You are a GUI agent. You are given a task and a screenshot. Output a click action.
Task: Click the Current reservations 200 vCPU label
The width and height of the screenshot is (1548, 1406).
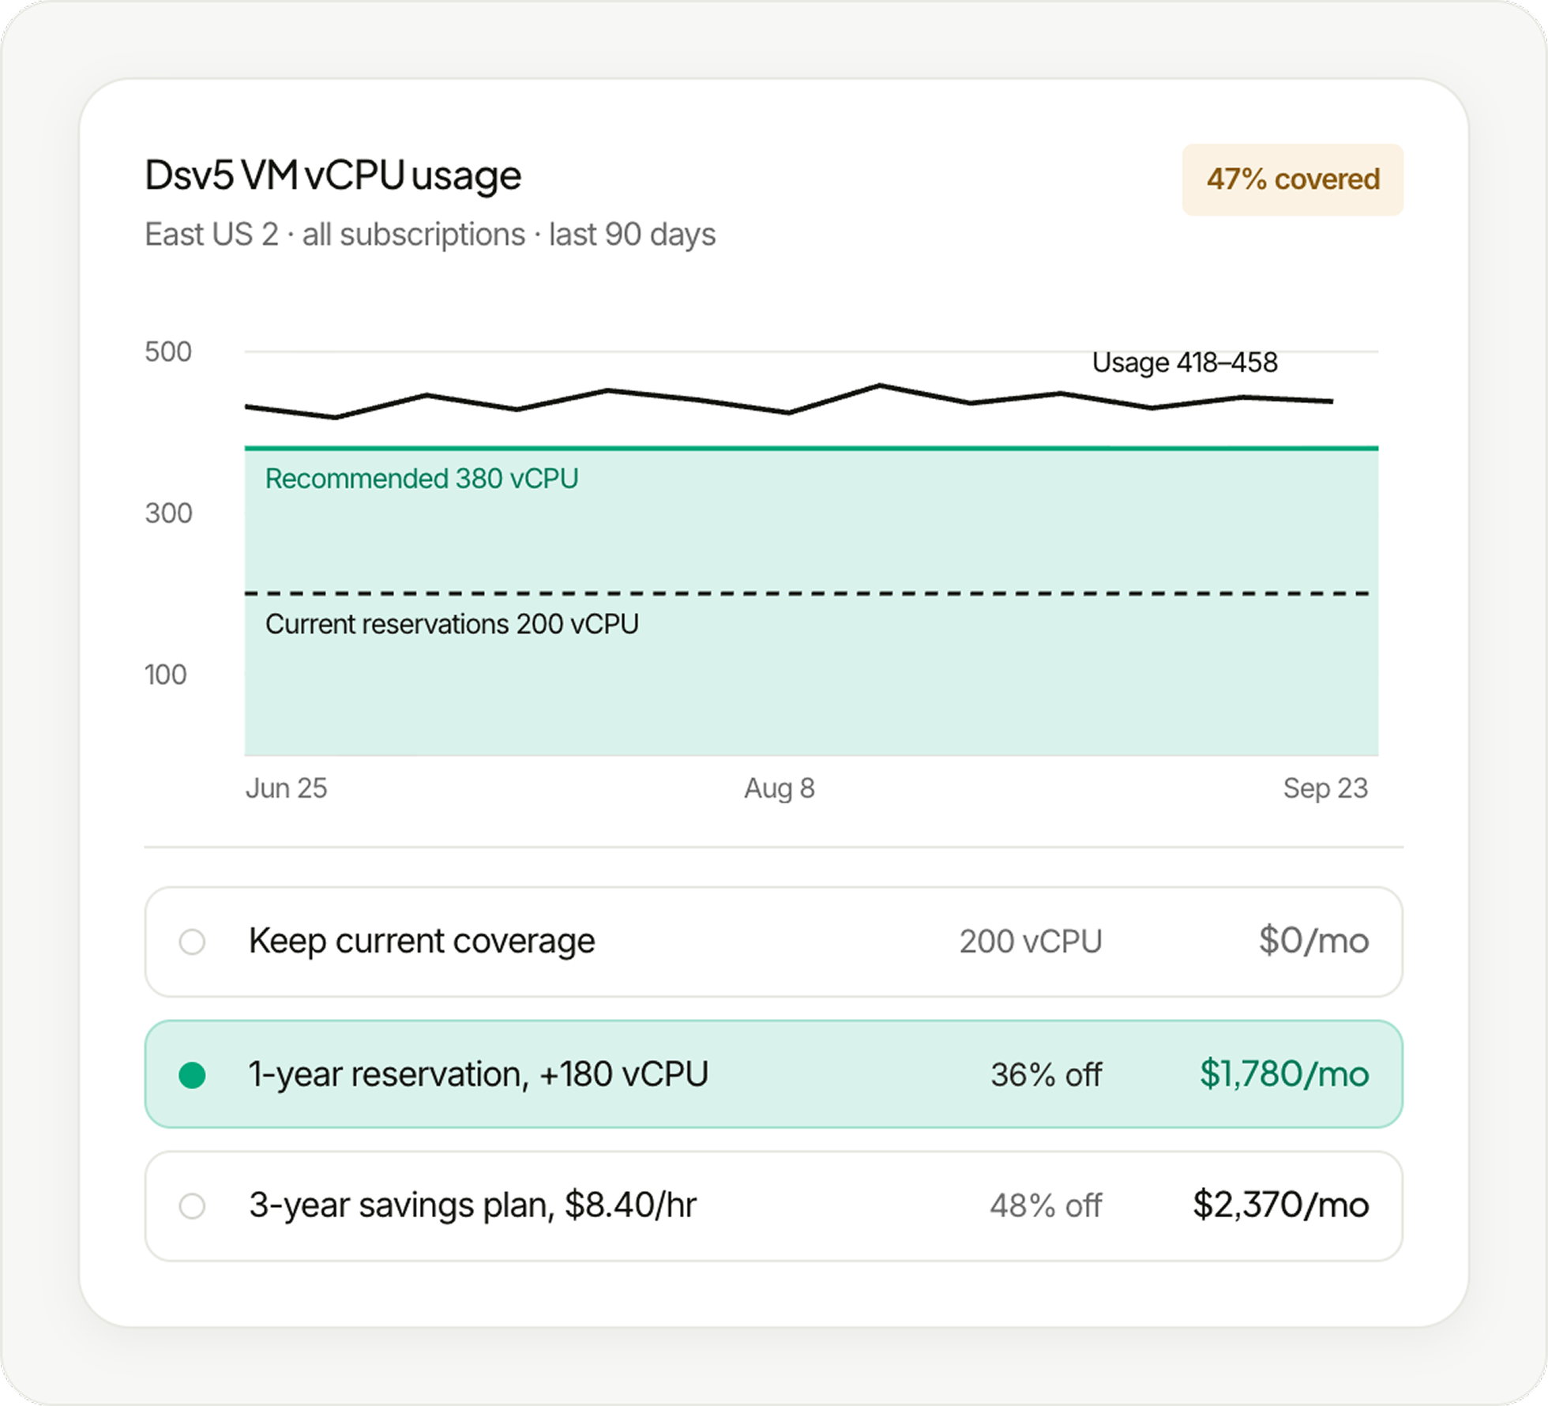pos(452,624)
